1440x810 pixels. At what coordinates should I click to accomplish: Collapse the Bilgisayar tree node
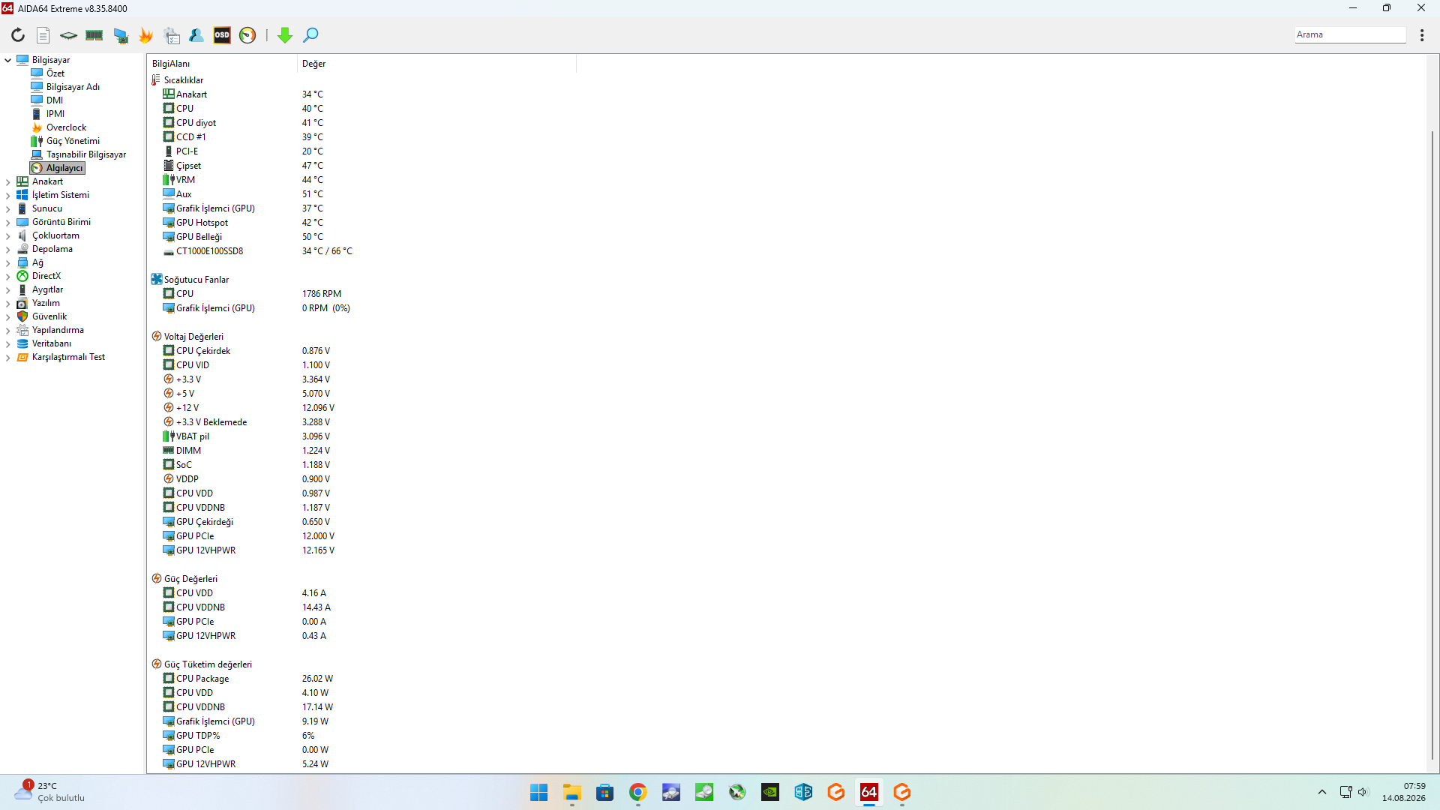click(x=8, y=60)
